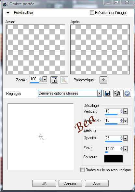Click the save preset floppy disk icon
The width and height of the screenshot is (135, 192).
pos(107,94)
